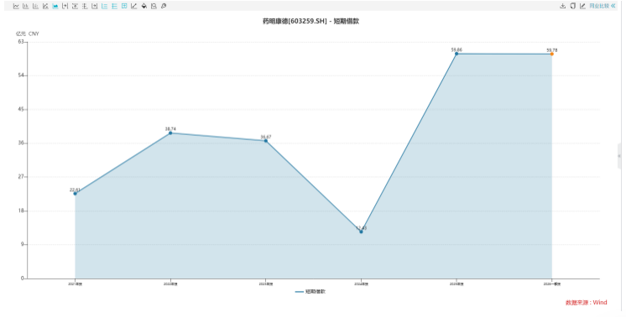Screen dimensions: 626x317
Task: Click the save template icon
Action: (x=154, y=6)
